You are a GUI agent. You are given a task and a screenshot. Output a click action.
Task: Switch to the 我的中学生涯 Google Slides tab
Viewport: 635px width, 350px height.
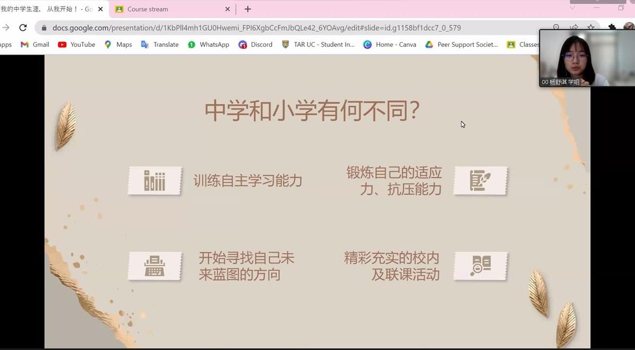tap(48, 9)
